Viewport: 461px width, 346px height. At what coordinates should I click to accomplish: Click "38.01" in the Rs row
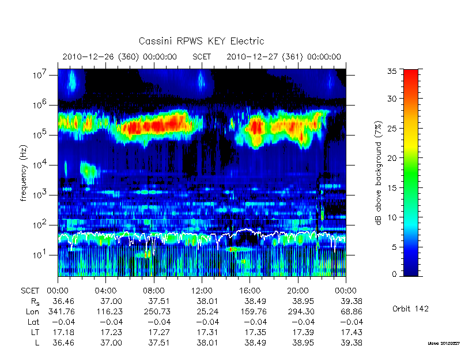[207, 301]
